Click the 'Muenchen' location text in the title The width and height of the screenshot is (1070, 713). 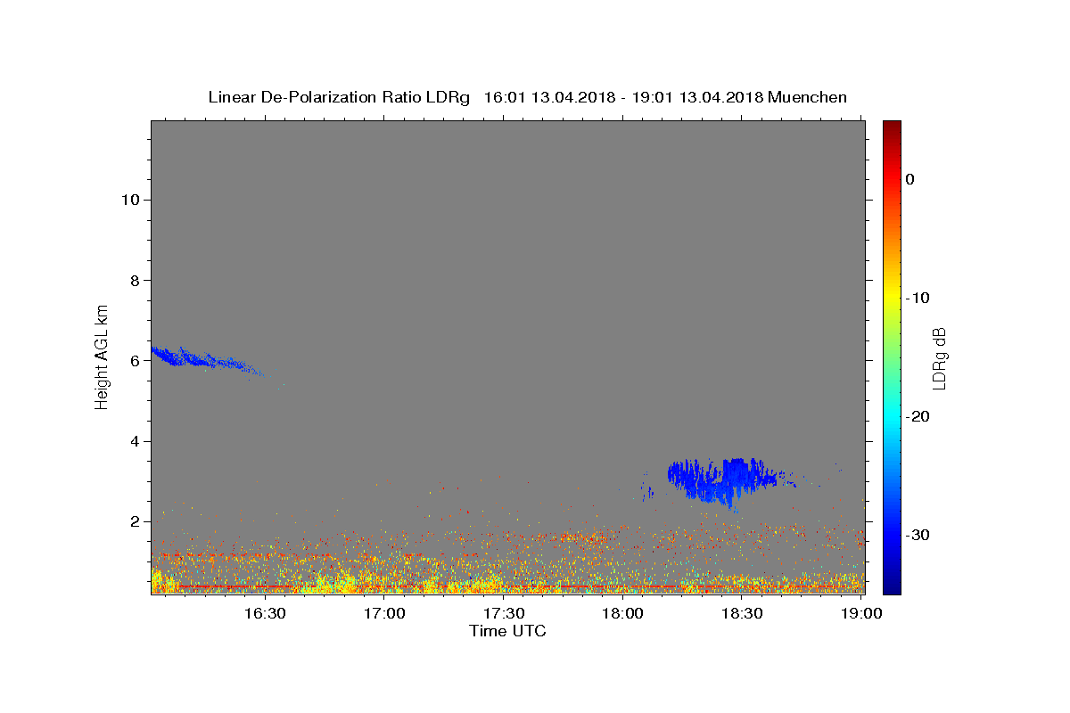point(807,97)
